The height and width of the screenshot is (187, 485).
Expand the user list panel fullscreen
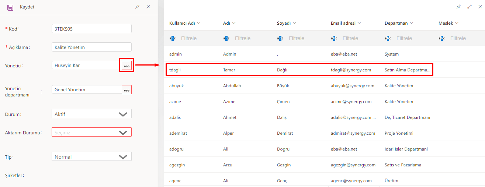470,7
